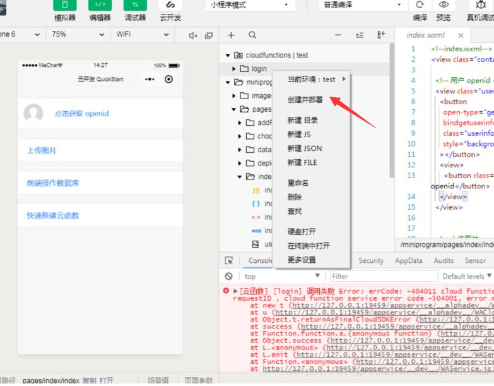Toggle the 编辑器 editor panel button
Image resolution: width=494 pixels, height=386 pixels.
click(100, 5)
